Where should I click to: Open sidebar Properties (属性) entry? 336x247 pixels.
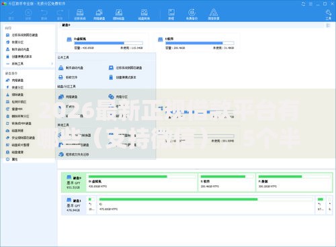click(11, 159)
